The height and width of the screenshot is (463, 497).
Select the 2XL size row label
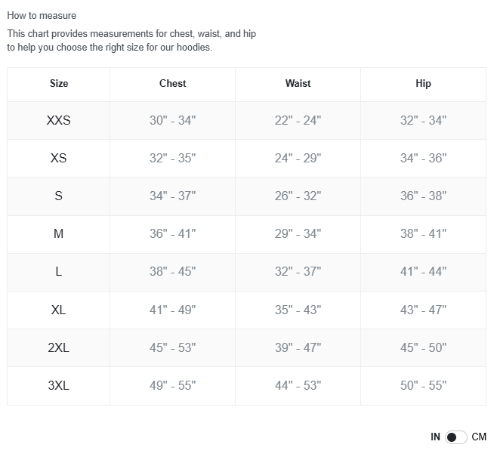59,347
